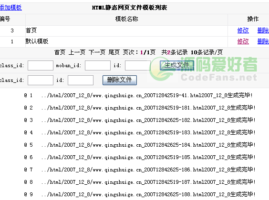Select log line ending 42625-186.html
This screenshot has height=200, width=269.
point(140,170)
